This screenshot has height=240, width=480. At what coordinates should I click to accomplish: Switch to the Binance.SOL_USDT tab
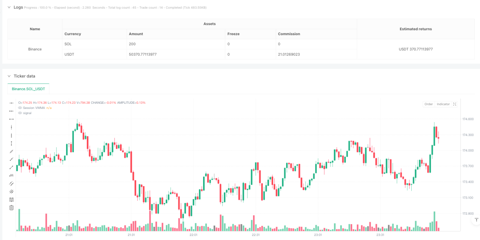28,89
